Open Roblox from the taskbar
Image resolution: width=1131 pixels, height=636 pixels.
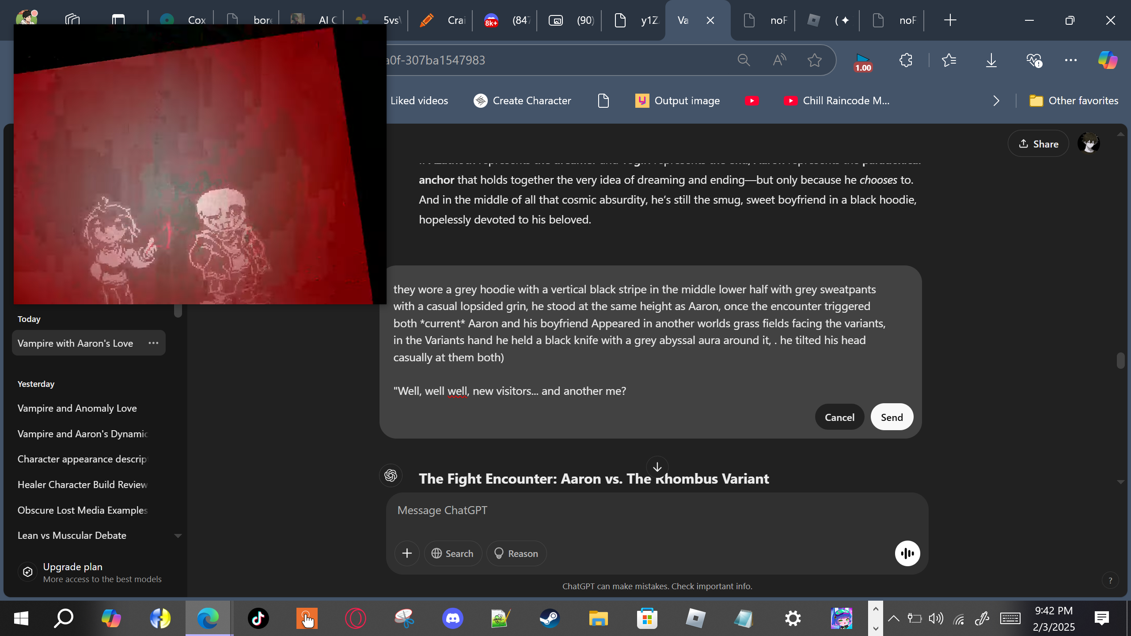695,618
